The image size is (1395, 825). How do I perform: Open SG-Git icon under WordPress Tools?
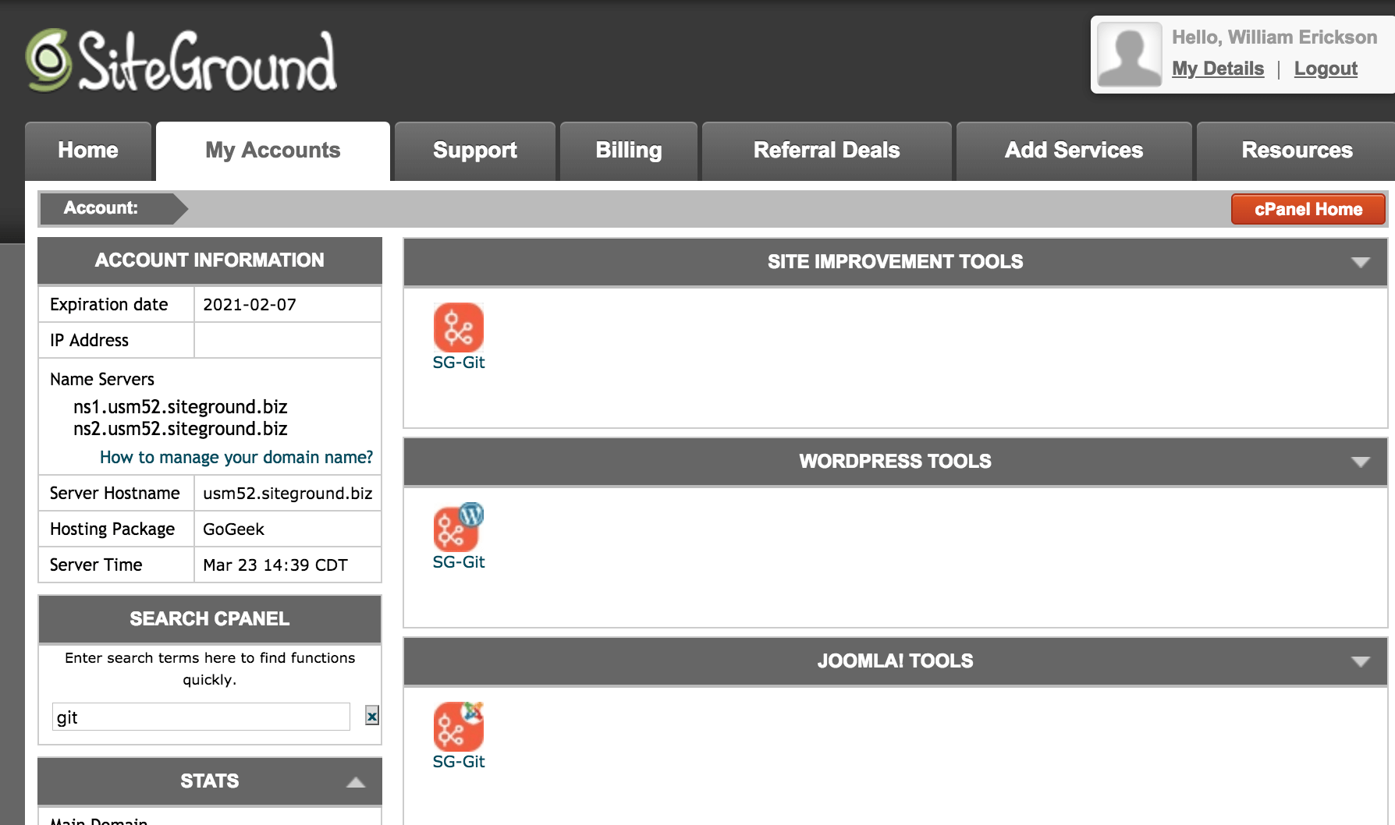tap(459, 527)
